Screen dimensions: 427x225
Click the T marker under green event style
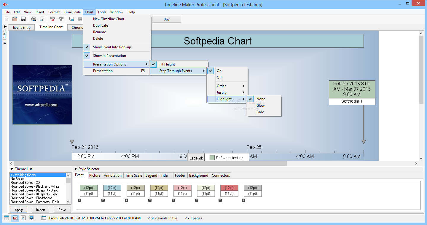point(79,200)
